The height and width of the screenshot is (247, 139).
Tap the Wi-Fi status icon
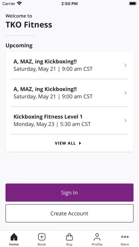(20, 4)
